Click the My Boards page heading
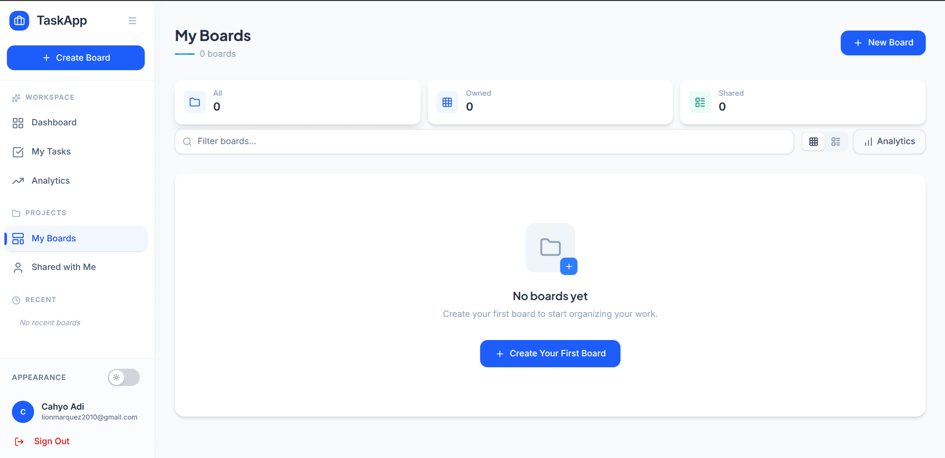The height and width of the screenshot is (458, 945). tap(213, 36)
